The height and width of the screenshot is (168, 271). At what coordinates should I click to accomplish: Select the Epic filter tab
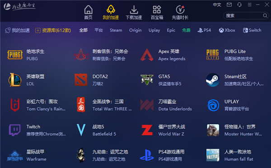coord(171,30)
